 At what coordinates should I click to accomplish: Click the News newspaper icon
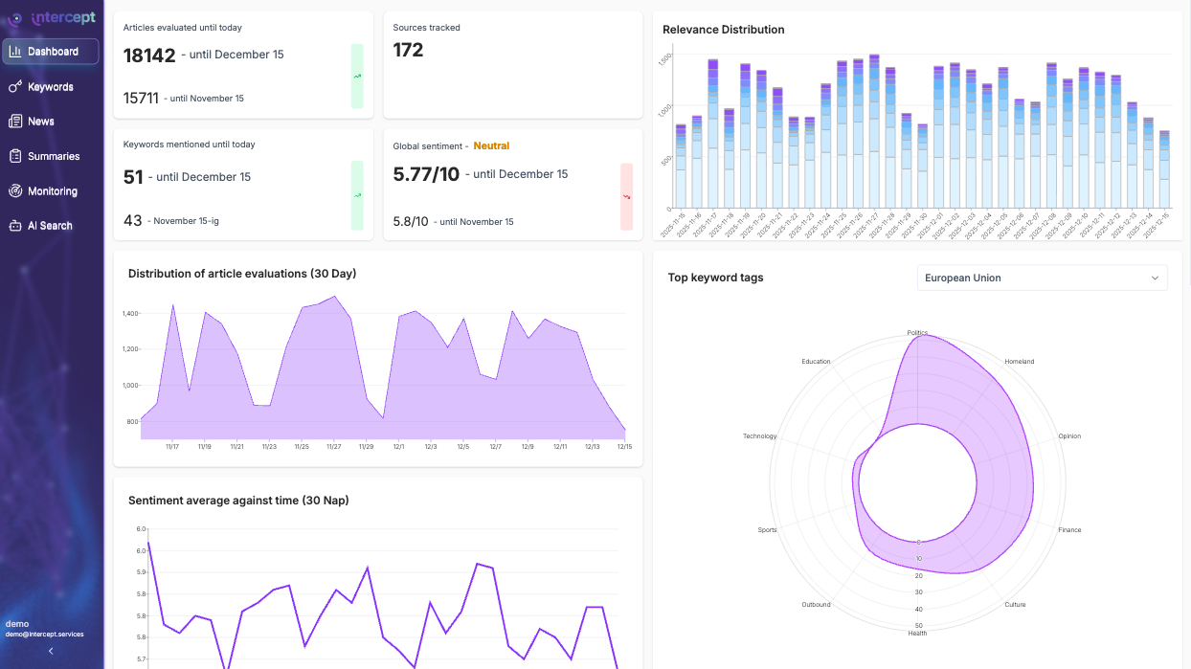(x=15, y=122)
